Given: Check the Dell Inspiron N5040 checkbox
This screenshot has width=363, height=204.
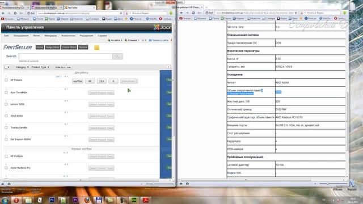Looking at the screenshot, I should tap(6, 139).
